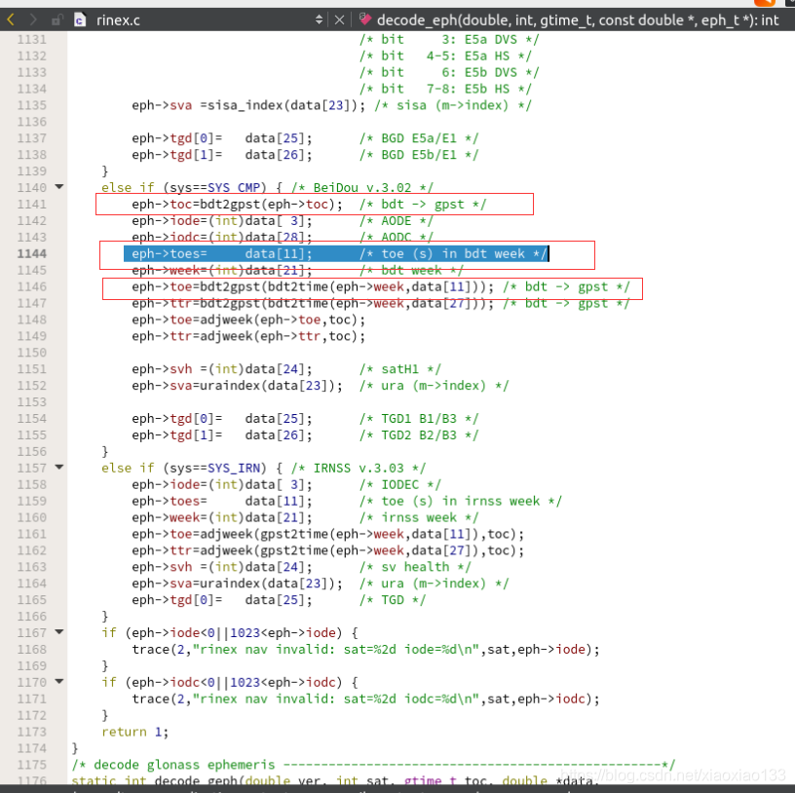This screenshot has width=795, height=793.
Task: Open the decode_eph symbol dropdown
Action: (576, 19)
